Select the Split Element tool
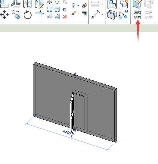This screenshot has height=164, width=158. (49, 2)
